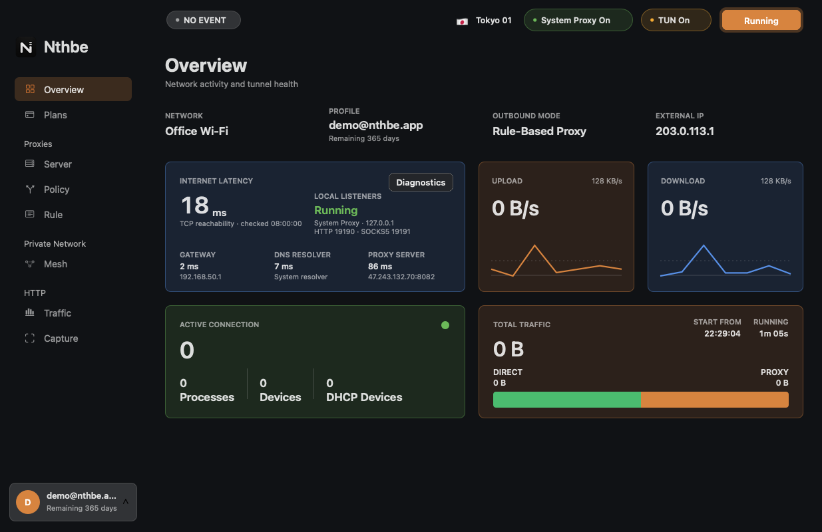The image size is (822, 532).
Task: Click the Download 0 B/s rate
Action: [684, 208]
